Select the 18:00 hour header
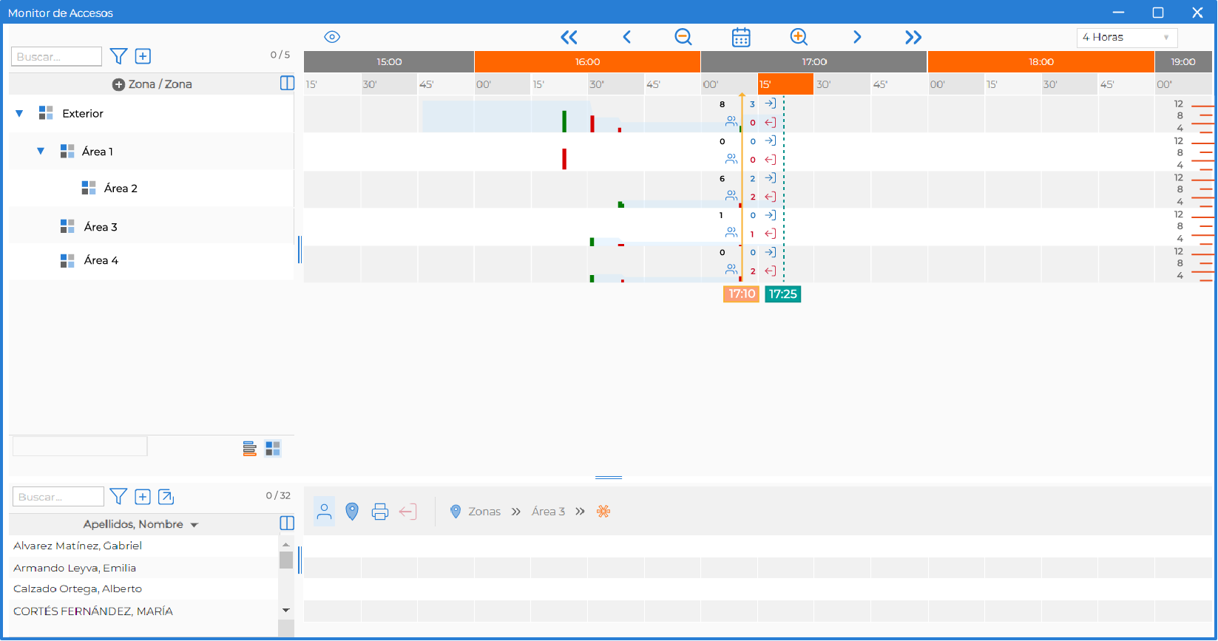 tap(1041, 62)
